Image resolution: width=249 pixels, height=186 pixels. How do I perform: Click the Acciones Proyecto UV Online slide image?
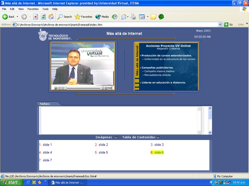[x=167, y=66]
